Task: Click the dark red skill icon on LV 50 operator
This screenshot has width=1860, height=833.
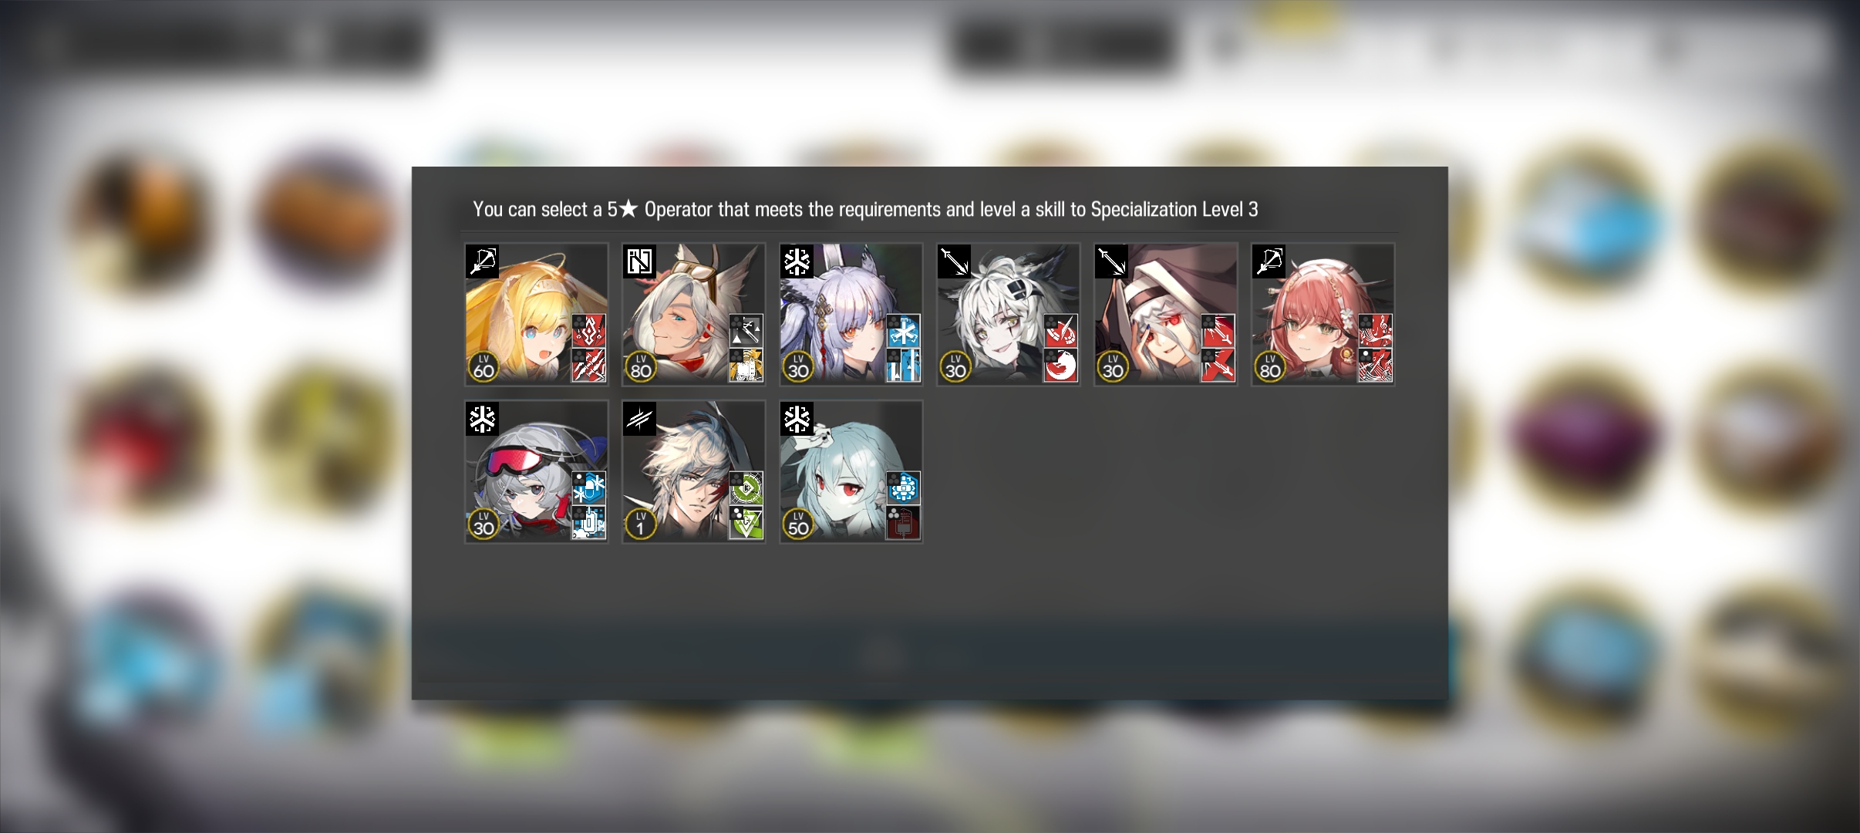Action: tap(903, 522)
